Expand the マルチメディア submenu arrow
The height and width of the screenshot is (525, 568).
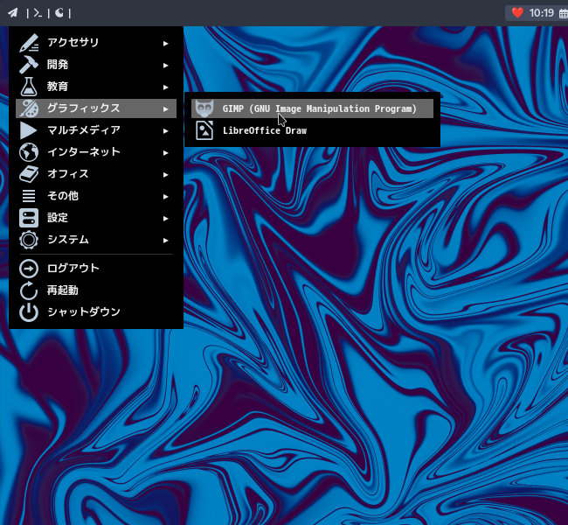click(x=165, y=131)
